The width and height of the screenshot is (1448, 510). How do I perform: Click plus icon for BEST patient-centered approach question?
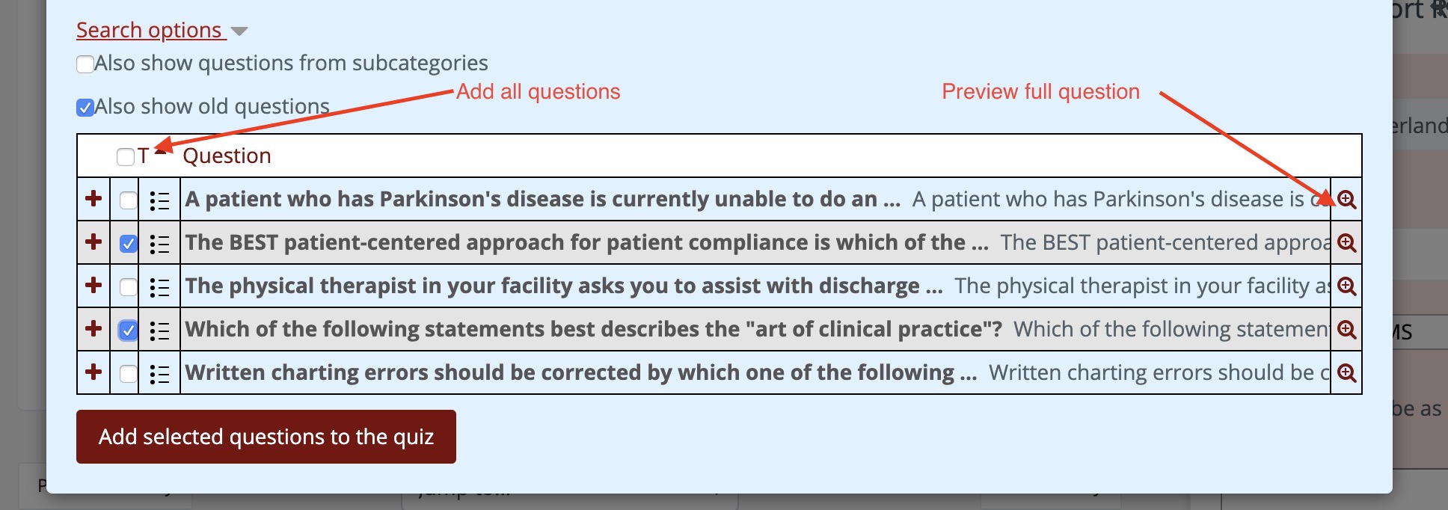click(93, 242)
